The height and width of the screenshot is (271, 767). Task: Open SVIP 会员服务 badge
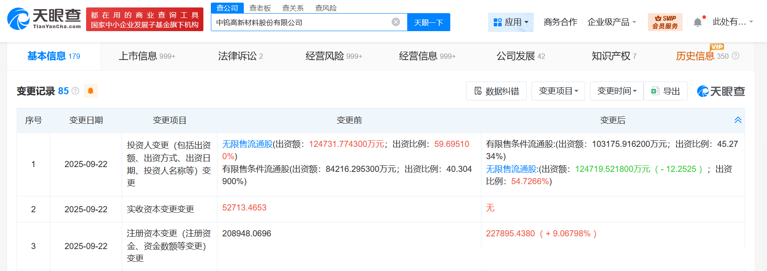point(665,22)
